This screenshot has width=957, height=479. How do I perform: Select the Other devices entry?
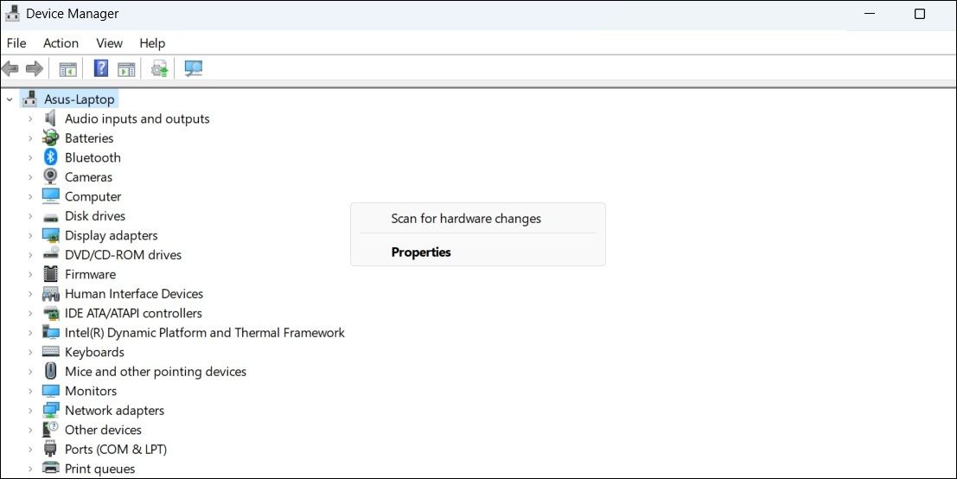point(103,430)
